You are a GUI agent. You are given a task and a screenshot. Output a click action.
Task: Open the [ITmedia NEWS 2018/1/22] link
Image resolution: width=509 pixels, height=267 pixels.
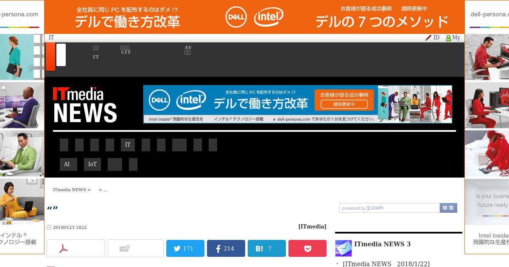point(386,264)
